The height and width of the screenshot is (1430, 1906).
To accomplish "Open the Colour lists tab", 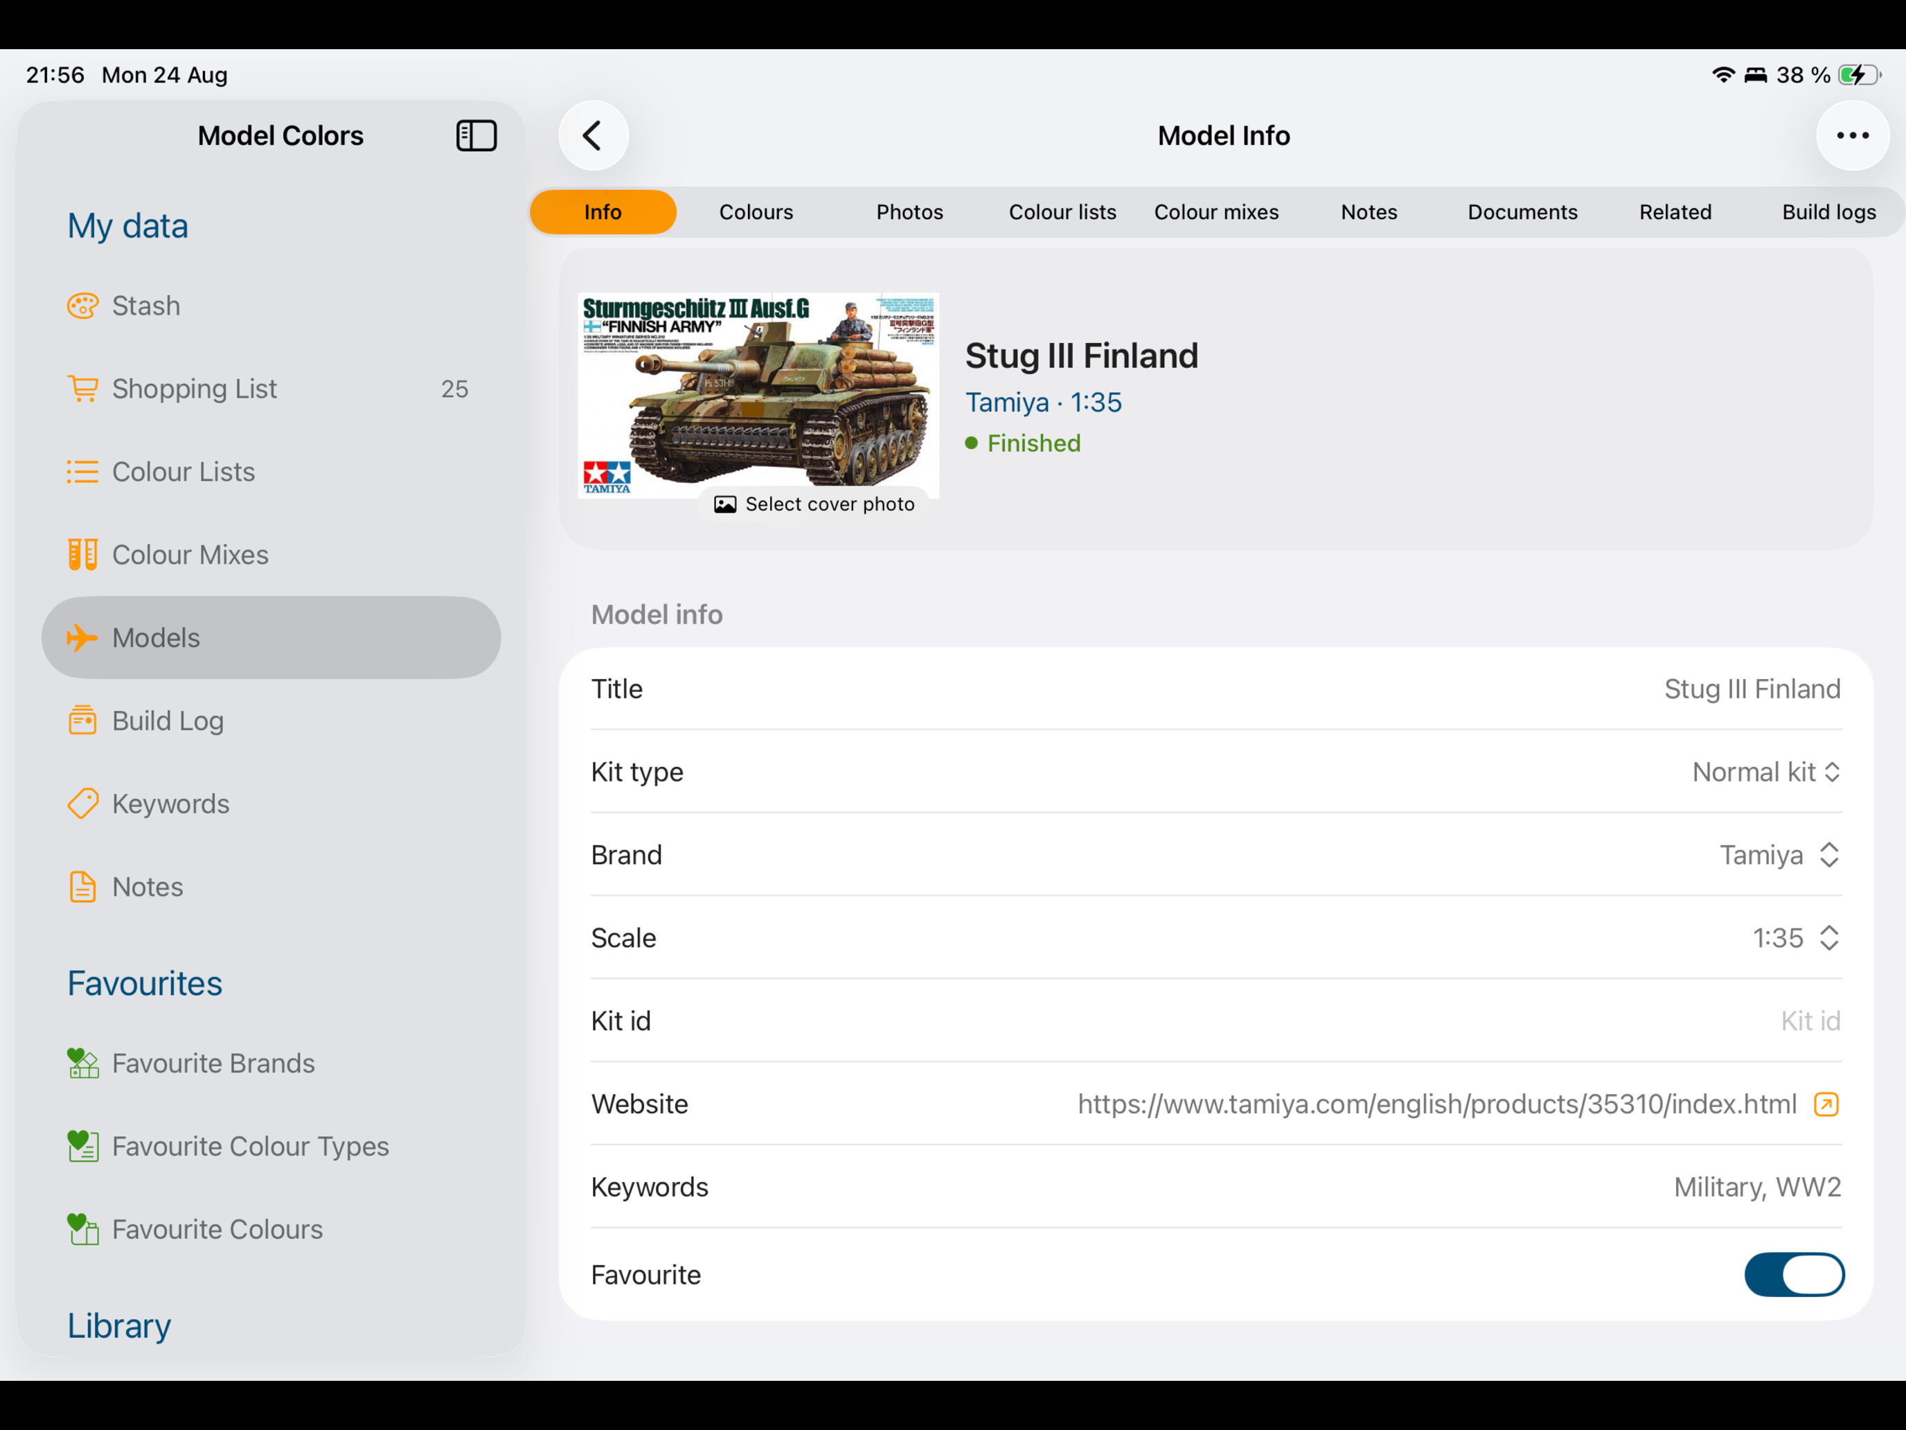I will [x=1062, y=212].
